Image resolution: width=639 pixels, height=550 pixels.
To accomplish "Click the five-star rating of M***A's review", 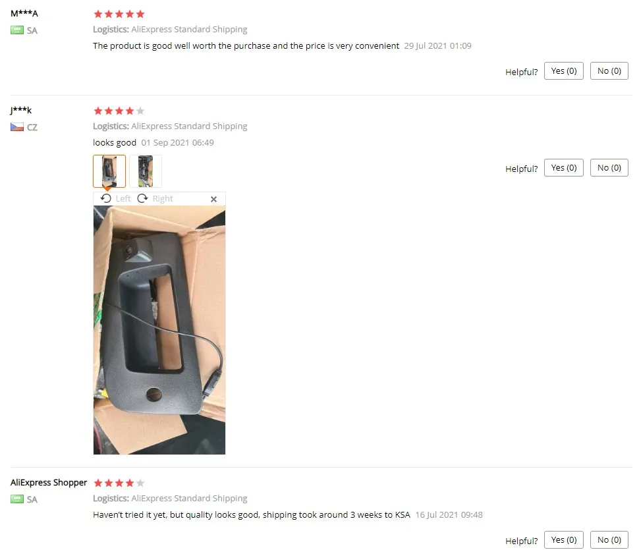I will pos(119,14).
